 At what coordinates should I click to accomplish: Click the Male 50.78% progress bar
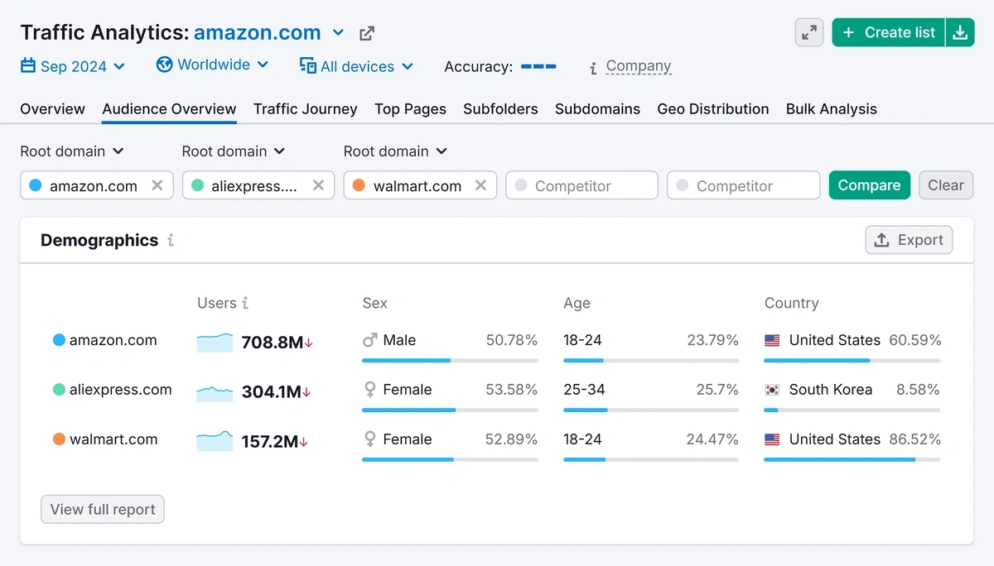[450, 361]
